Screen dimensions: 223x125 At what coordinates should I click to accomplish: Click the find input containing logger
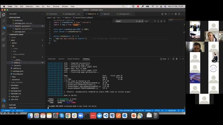pos(125,21)
